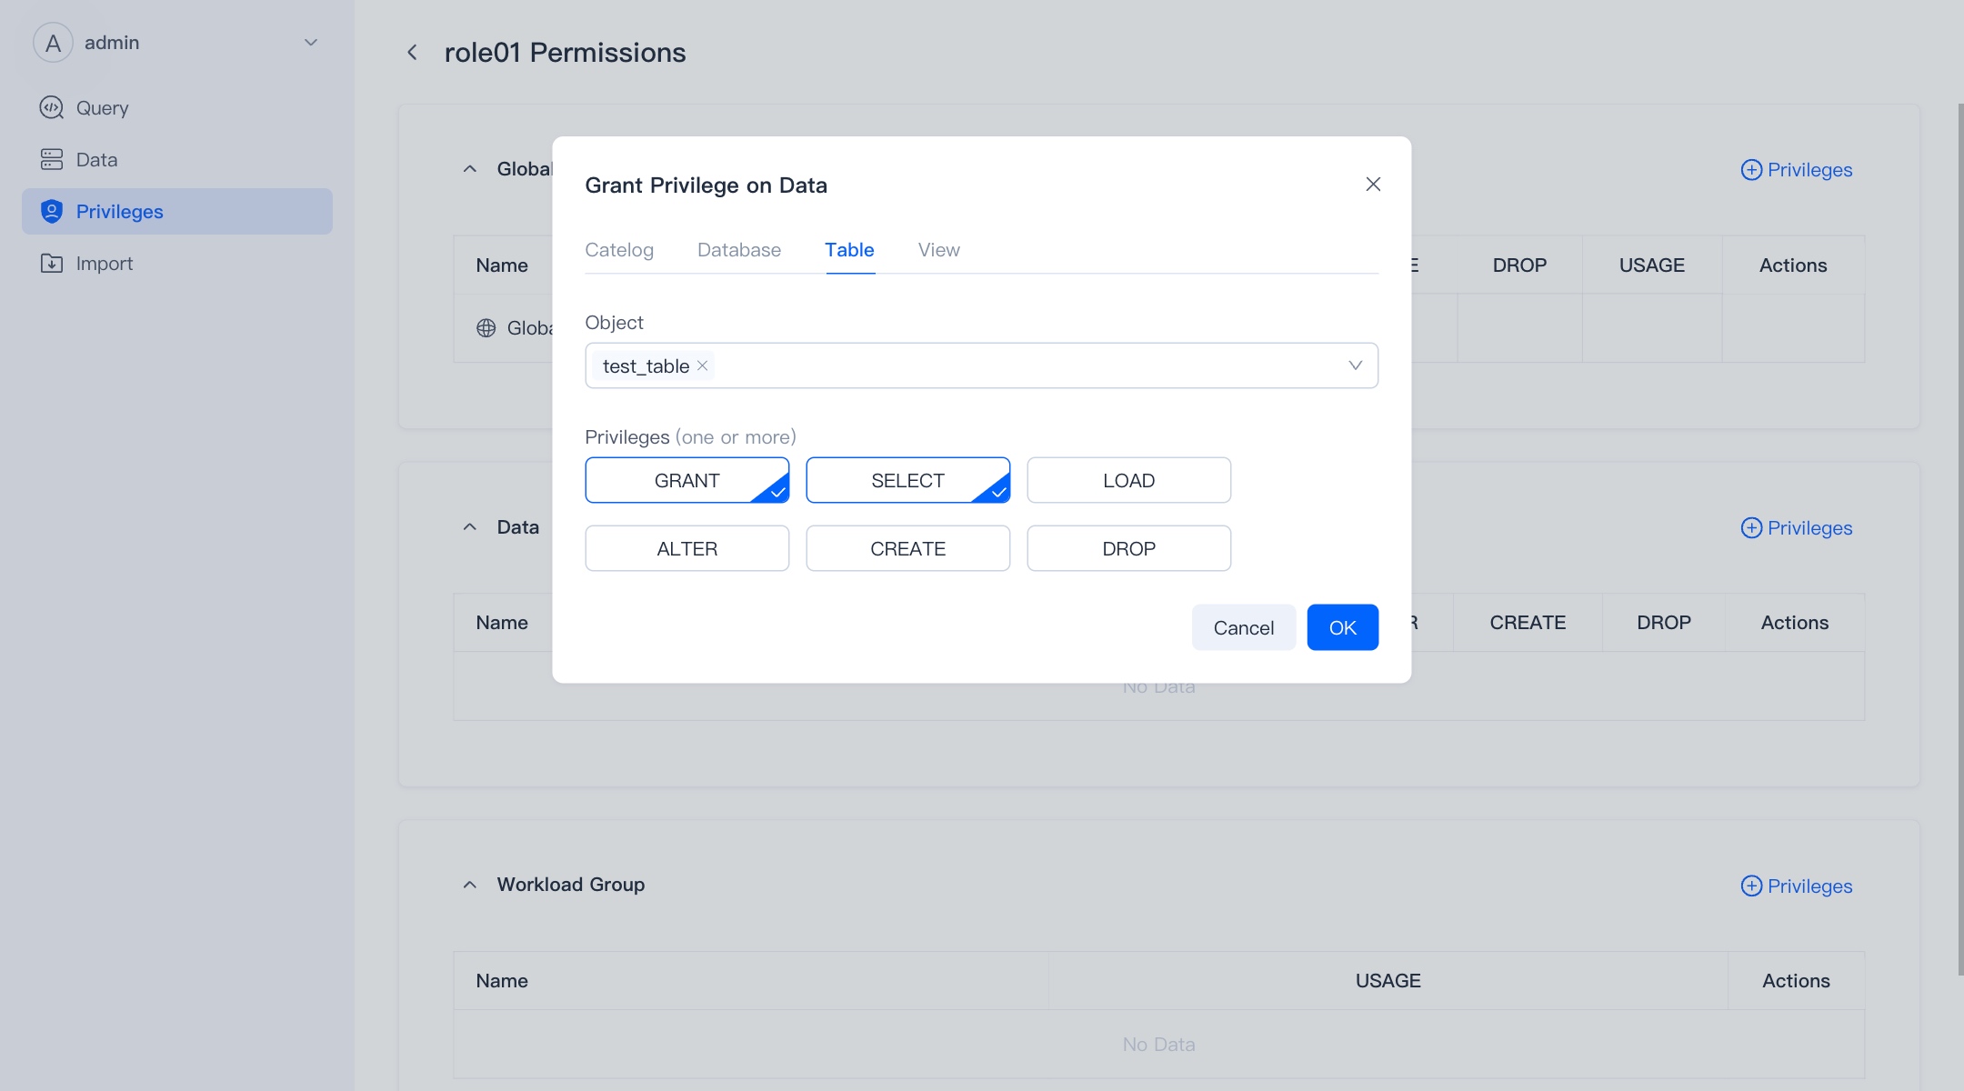Enable the LOAD privilege option
The width and height of the screenshot is (1964, 1091).
1128,480
